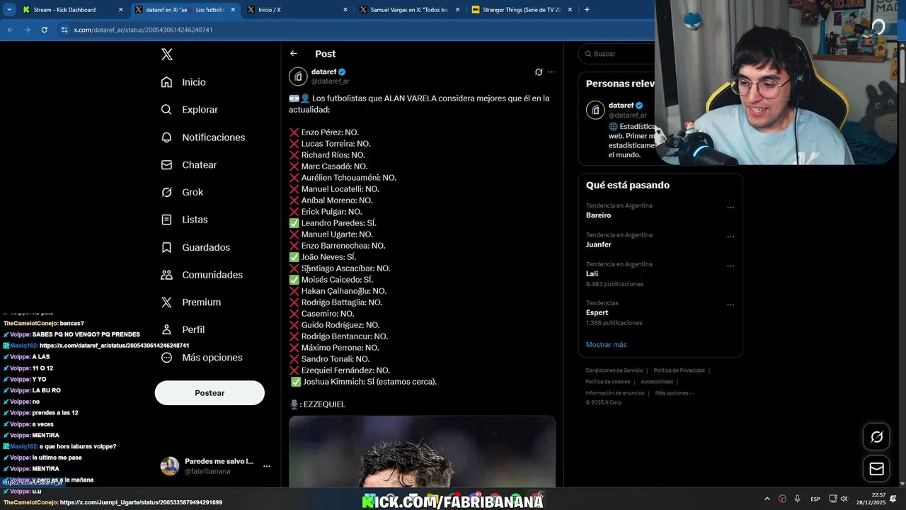Image resolution: width=906 pixels, height=510 pixels.
Task: Open the post image thumbnail
Action: (422, 451)
